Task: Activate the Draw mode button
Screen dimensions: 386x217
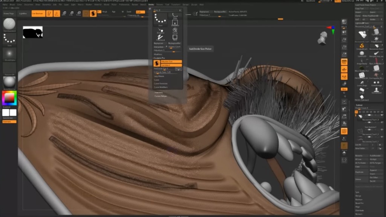Action: tap(57, 14)
